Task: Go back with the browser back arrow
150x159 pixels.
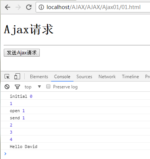Action: pyautogui.click(x=8, y=7)
